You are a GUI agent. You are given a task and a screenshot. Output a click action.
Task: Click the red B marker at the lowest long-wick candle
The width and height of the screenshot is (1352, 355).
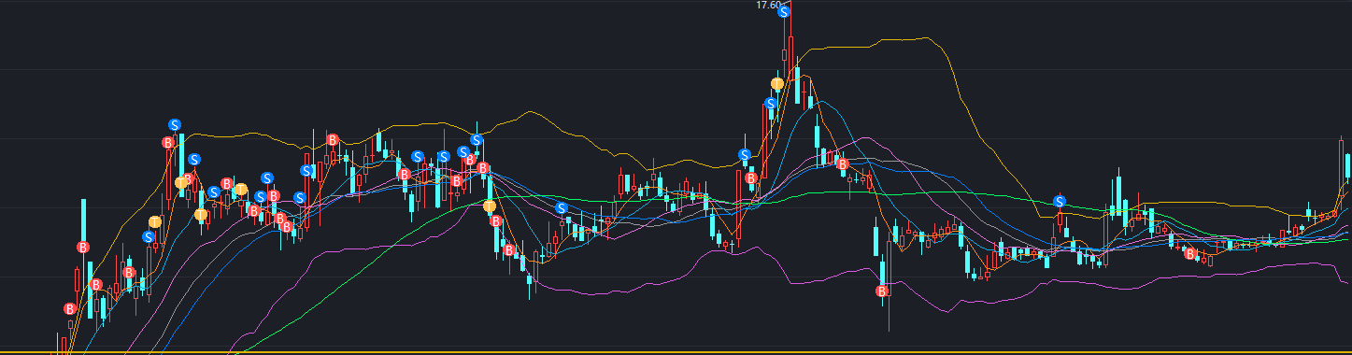pos(882,292)
